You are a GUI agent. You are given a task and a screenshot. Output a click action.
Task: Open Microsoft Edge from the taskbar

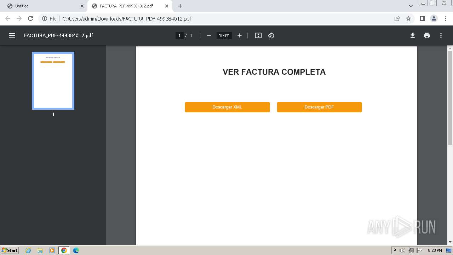[x=76, y=250]
